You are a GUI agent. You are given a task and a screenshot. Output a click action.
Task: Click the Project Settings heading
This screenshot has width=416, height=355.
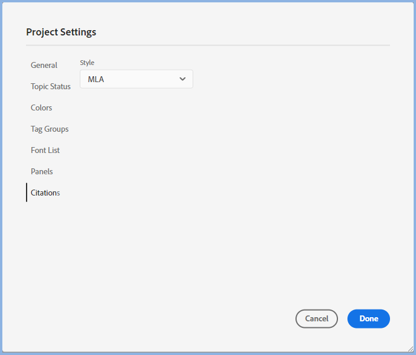(61, 32)
